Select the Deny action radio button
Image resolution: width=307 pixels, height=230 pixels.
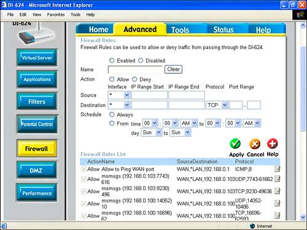[x=134, y=79]
